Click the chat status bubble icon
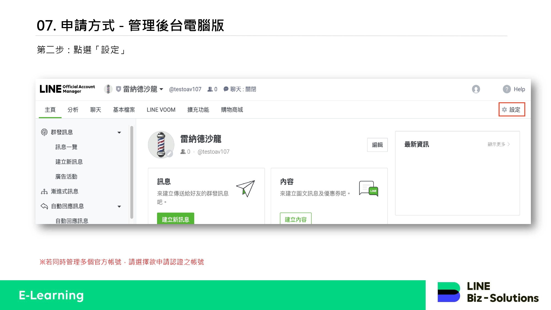Viewport: 551px width, 310px height. coord(226,89)
